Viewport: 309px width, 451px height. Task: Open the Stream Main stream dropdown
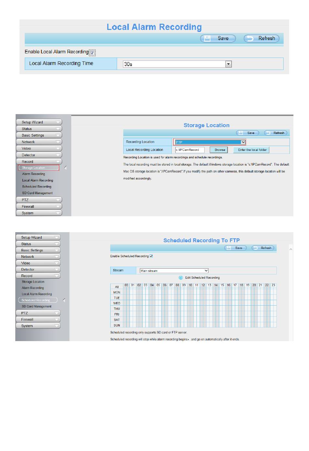(174, 271)
